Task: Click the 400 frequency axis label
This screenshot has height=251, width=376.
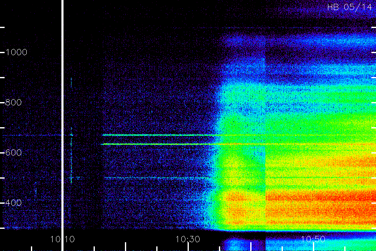Action: (13, 203)
